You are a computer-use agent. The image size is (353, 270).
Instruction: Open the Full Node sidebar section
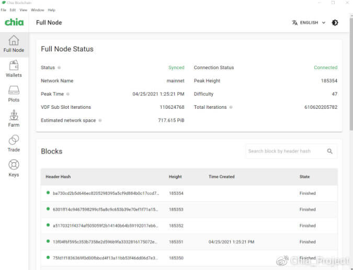14,44
